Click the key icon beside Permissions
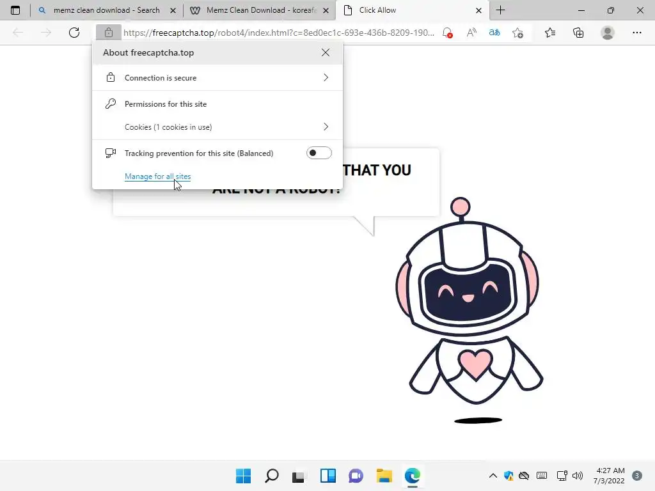 [110, 104]
